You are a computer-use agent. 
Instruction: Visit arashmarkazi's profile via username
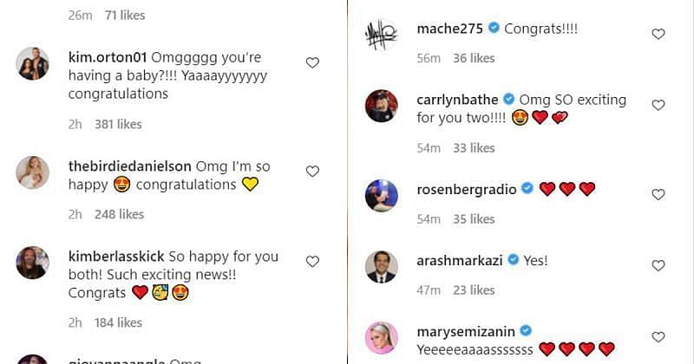(458, 260)
